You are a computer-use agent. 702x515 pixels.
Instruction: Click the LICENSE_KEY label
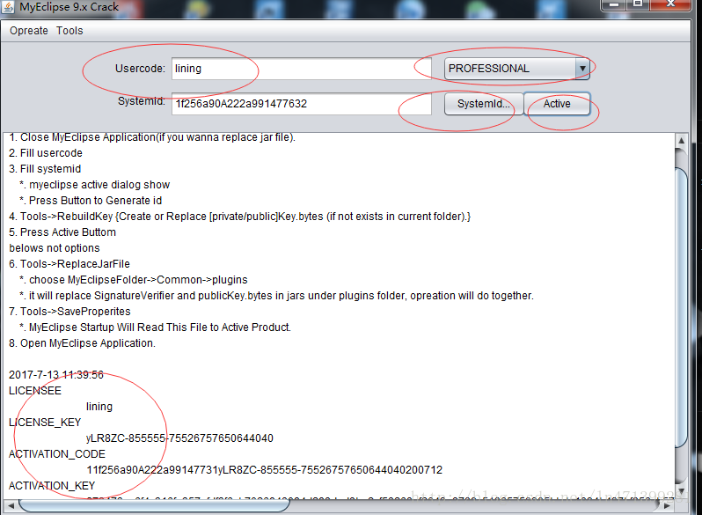pyautogui.click(x=45, y=423)
